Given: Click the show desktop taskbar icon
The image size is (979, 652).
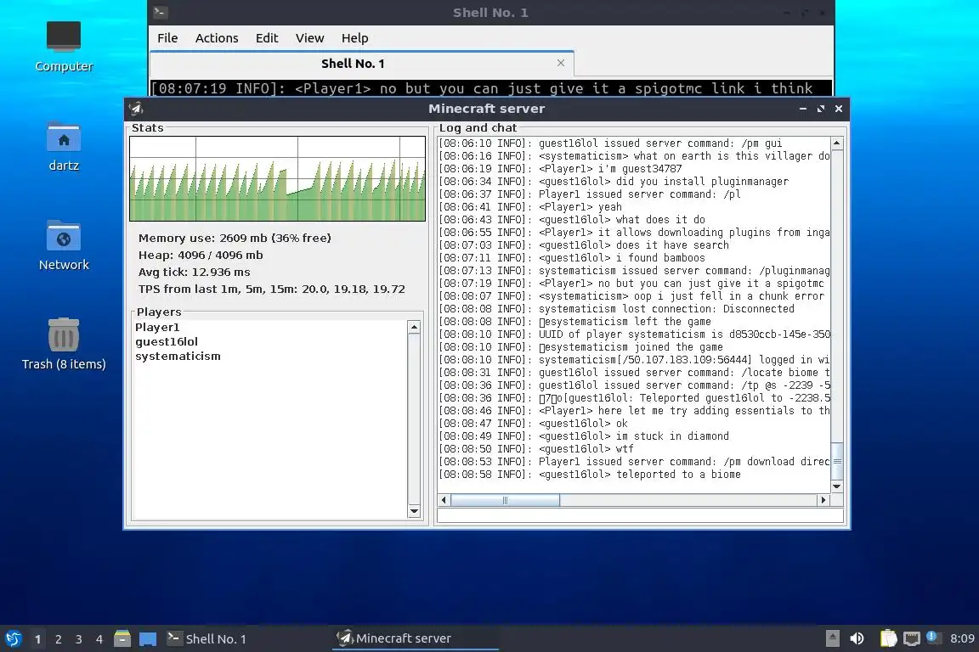Looking at the screenshot, I should (148, 639).
